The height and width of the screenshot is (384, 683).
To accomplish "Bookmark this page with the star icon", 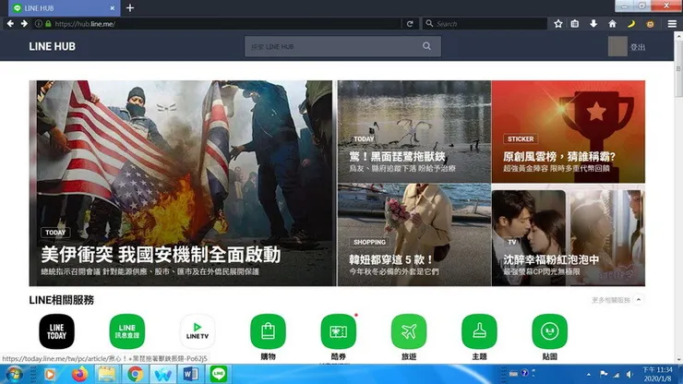I will [x=558, y=24].
